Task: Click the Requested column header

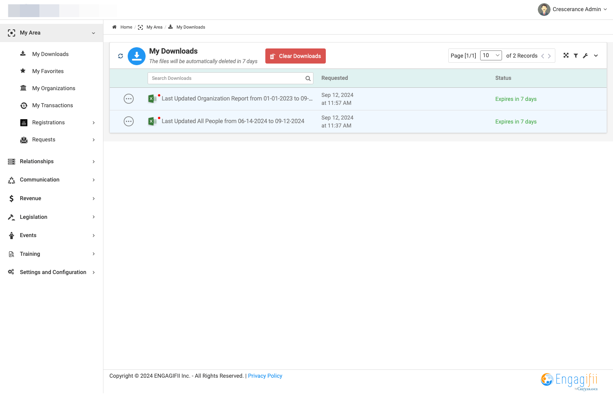Action: point(335,78)
